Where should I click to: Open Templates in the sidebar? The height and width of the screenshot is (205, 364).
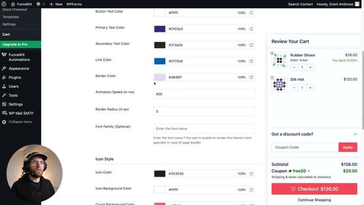pos(11,17)
